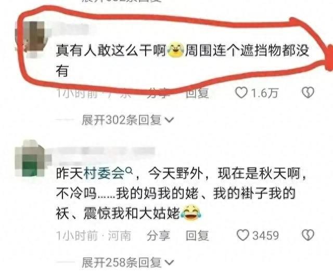Like the comment with 3459 likes
The image size is (333, 278).
tap(242, 235)
